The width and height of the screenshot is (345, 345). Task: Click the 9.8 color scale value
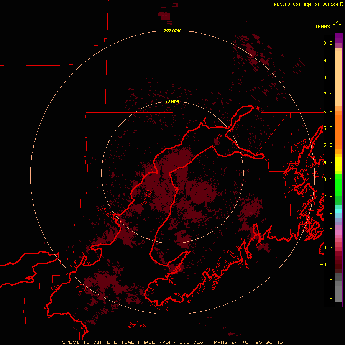[x=328, y=43]
